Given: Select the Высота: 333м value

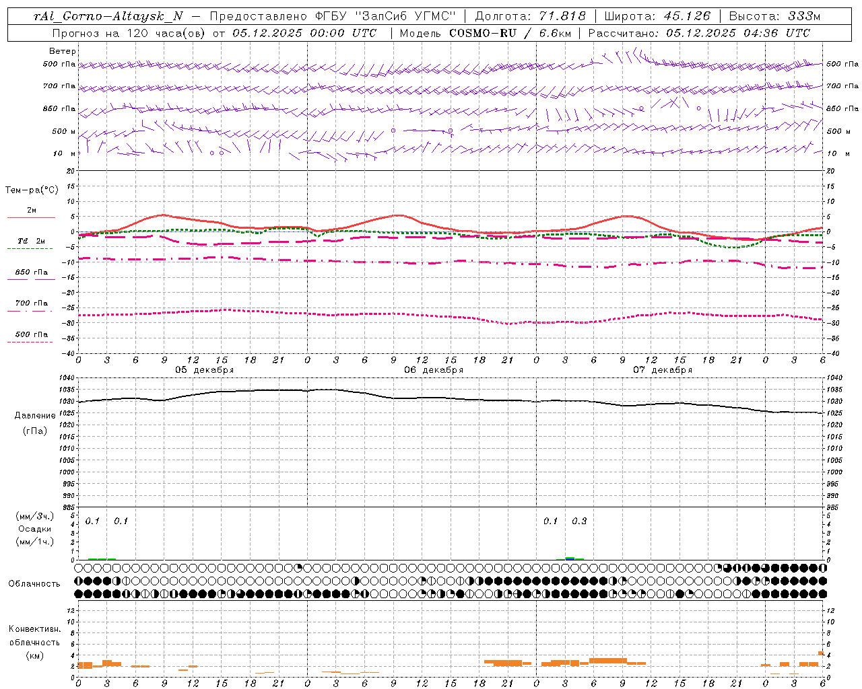Looking at the screenshot, I should (x=775, y=16).
